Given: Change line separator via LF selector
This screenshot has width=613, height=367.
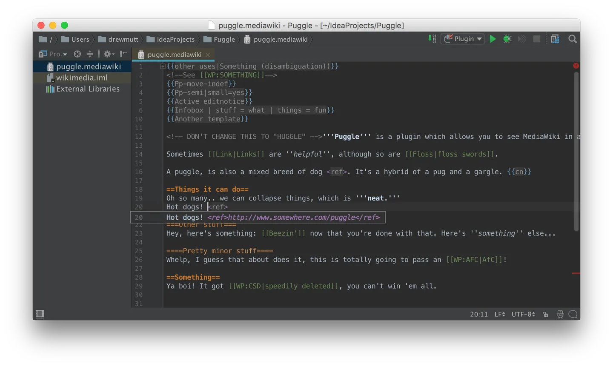Looking at the screenshot, I should coord(500,314).
